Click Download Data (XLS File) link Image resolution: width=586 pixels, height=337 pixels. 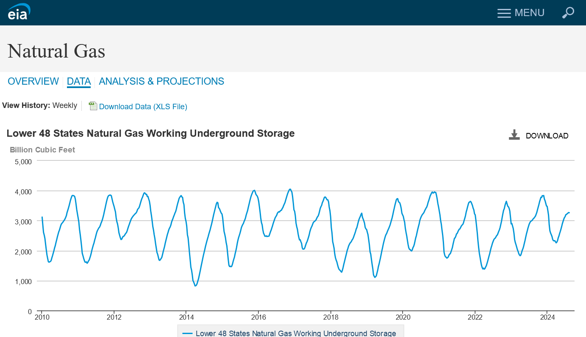tap(143, 107)
